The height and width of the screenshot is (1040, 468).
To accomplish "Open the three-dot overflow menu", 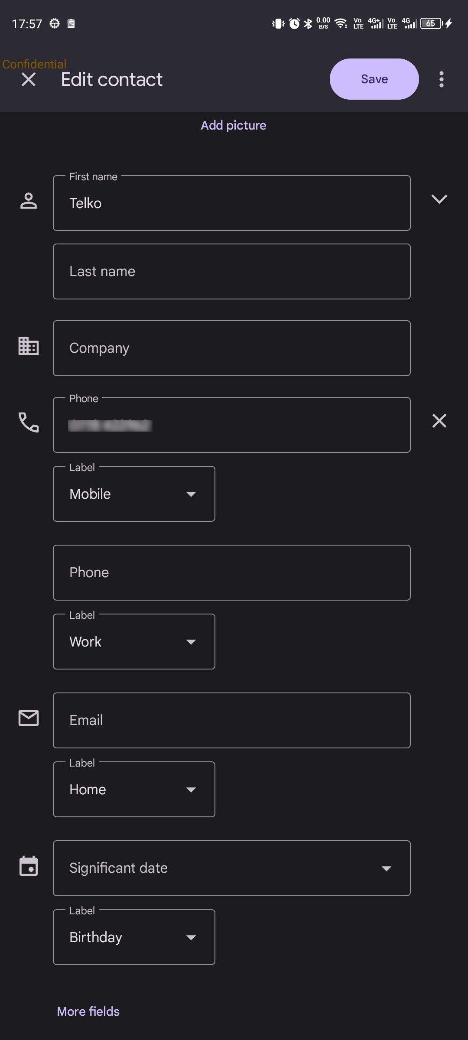I will [441, 79].
